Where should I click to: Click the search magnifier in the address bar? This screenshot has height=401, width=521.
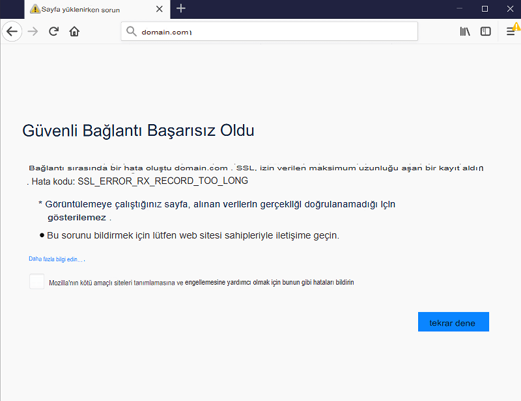pos(130,31)
